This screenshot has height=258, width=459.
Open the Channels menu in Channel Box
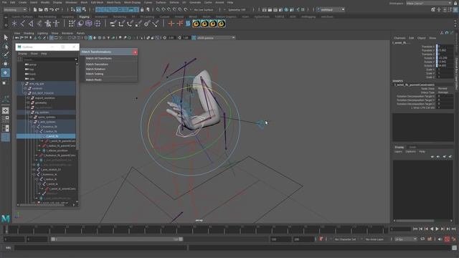point(399,38)
